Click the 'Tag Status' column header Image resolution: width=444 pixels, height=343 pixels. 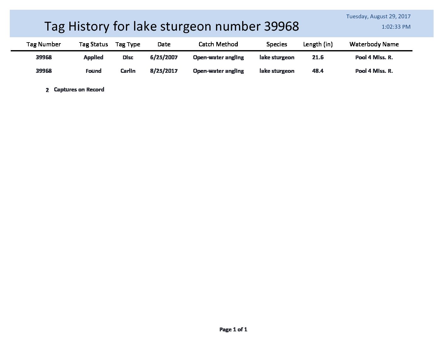point(93,44)
